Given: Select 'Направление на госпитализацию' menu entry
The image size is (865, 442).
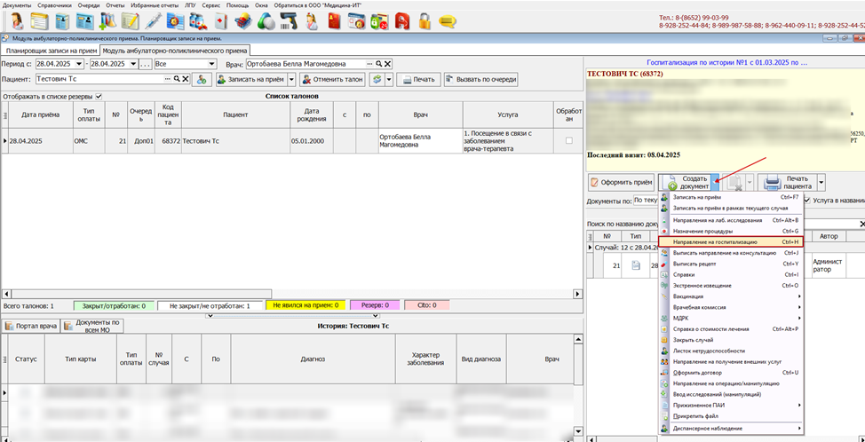Looking at the screenshot, I should 731,242.
